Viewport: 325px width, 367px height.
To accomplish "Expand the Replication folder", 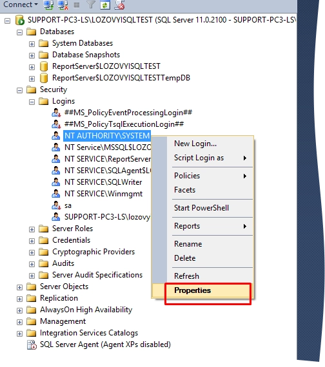I will tap(20, 299).
